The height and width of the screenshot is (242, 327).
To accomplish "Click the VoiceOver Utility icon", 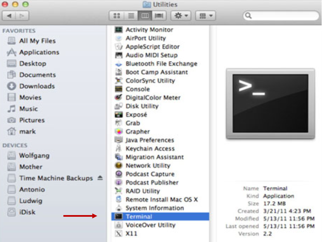I will pos(119,225).
